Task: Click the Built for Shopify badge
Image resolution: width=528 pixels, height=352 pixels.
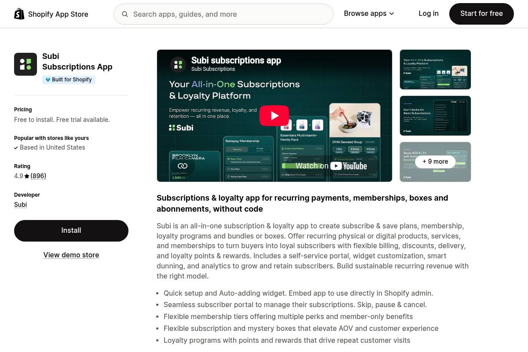Action: coord(69,80)
